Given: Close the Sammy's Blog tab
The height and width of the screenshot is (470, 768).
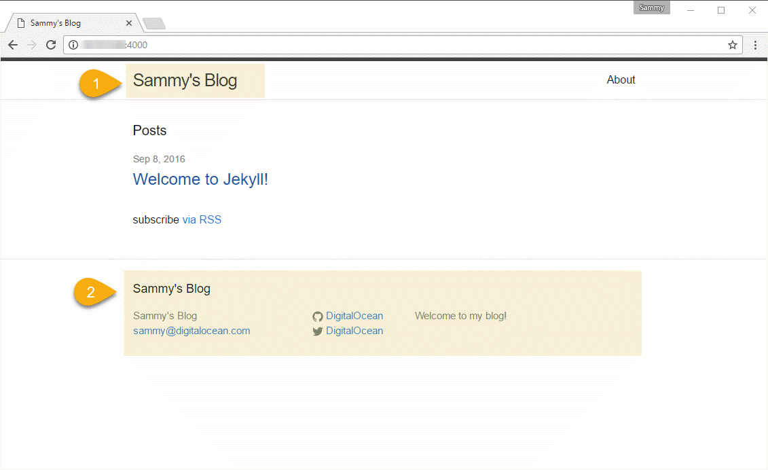Looking at the screenshot, I should (x=129, y=23).
